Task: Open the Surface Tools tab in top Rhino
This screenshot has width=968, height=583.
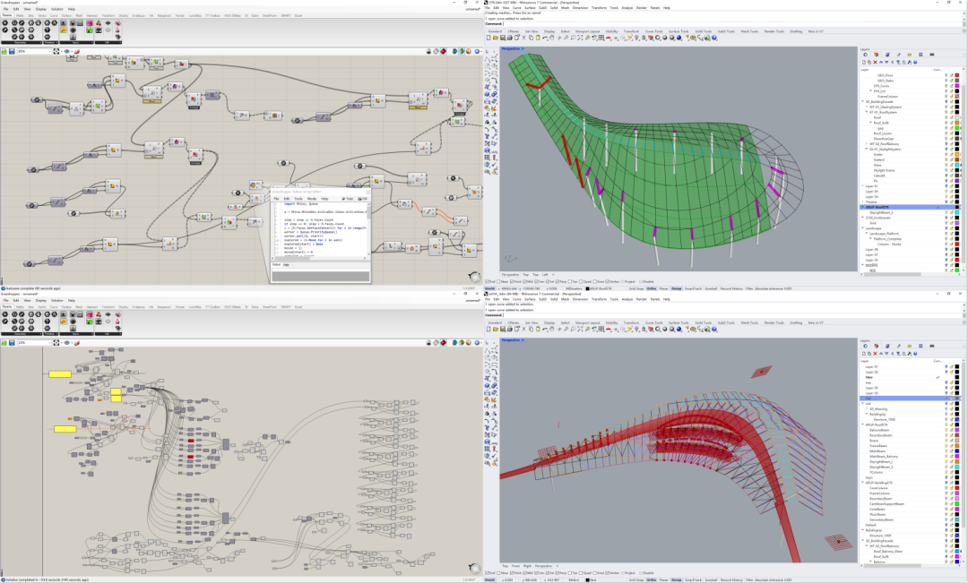Action: point(678,31)
